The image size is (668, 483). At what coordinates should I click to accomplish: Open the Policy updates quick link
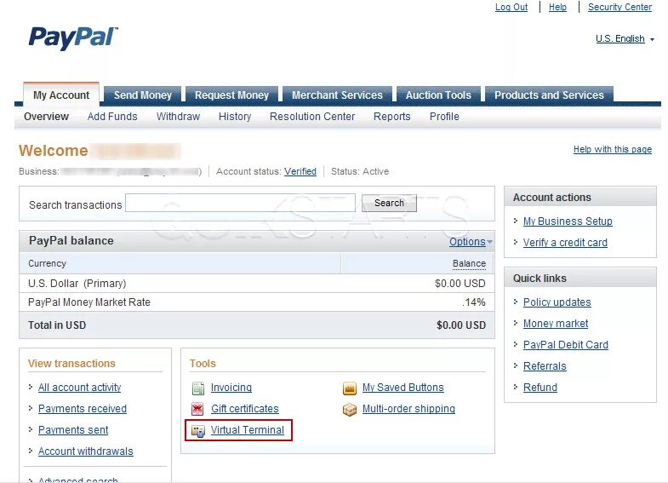click(x=557, y=302)
